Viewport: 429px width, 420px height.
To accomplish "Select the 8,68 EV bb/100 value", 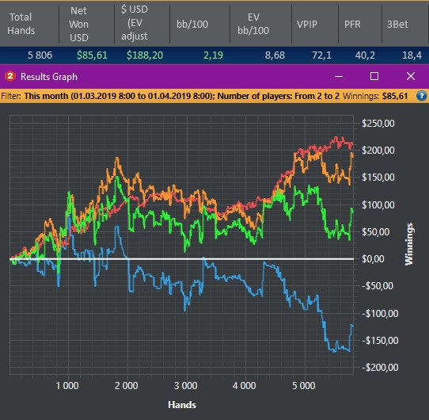I will [x=275, y=55].
